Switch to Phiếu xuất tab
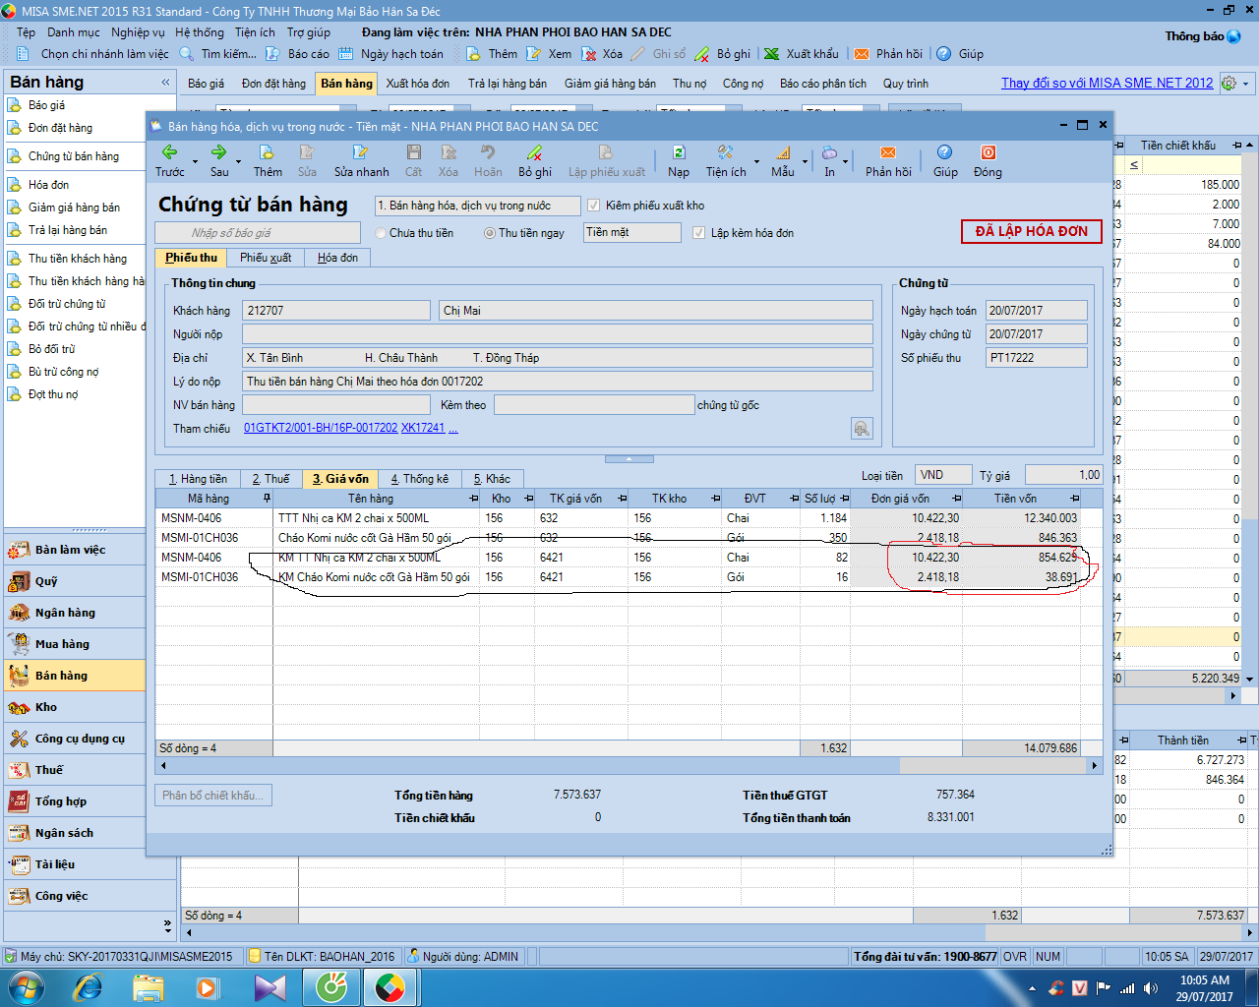This screenshot has width=1259, height=1007. pos(266,258)
